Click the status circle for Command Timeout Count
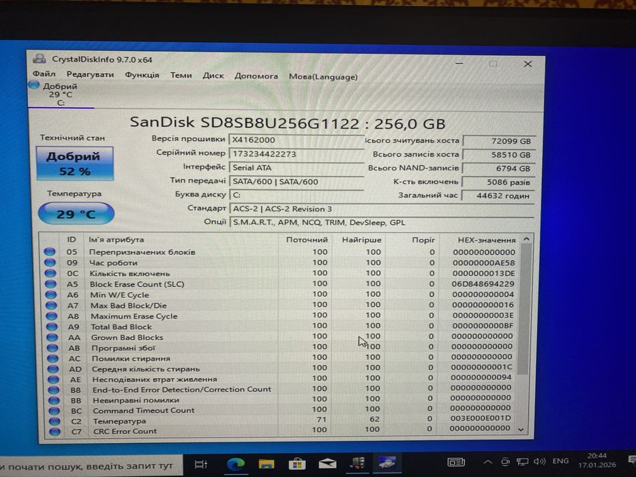636x477 pixels. 55,411
